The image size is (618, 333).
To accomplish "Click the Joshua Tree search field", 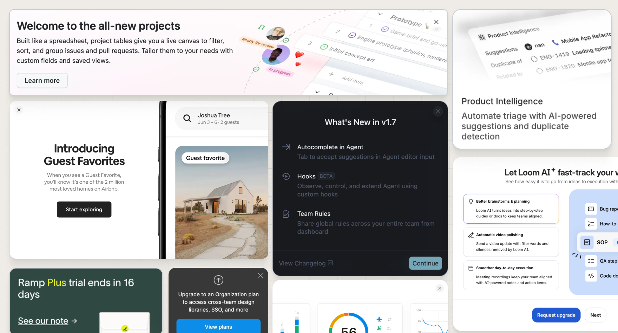I will [222, 118].
